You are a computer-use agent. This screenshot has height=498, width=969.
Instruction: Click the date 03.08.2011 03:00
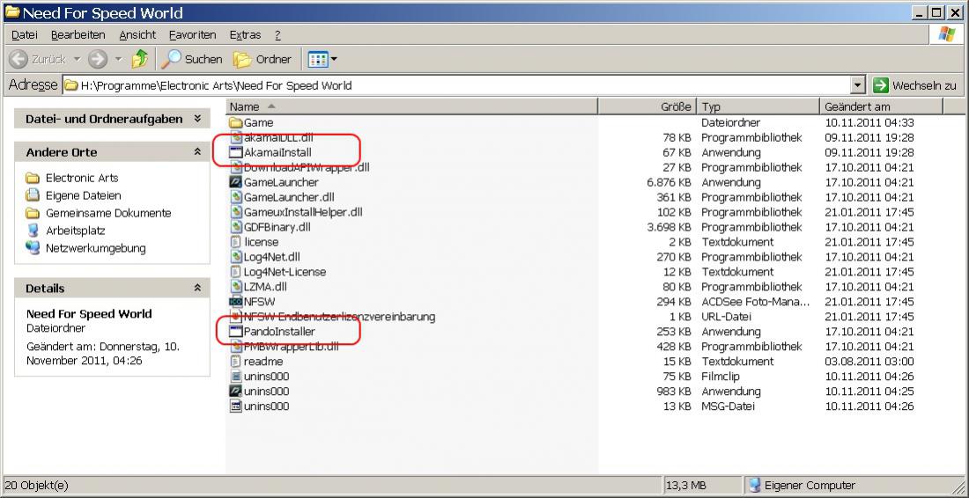tap(869, 362)
